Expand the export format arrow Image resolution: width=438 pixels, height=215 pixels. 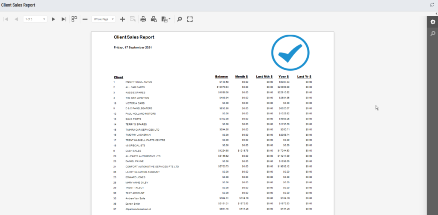tap(169, 19)
